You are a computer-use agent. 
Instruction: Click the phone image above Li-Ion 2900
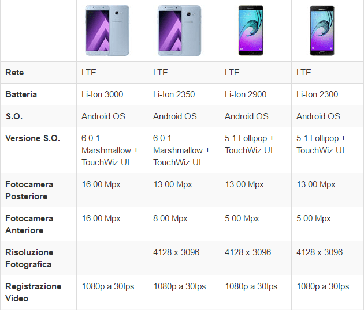point(250,31)
